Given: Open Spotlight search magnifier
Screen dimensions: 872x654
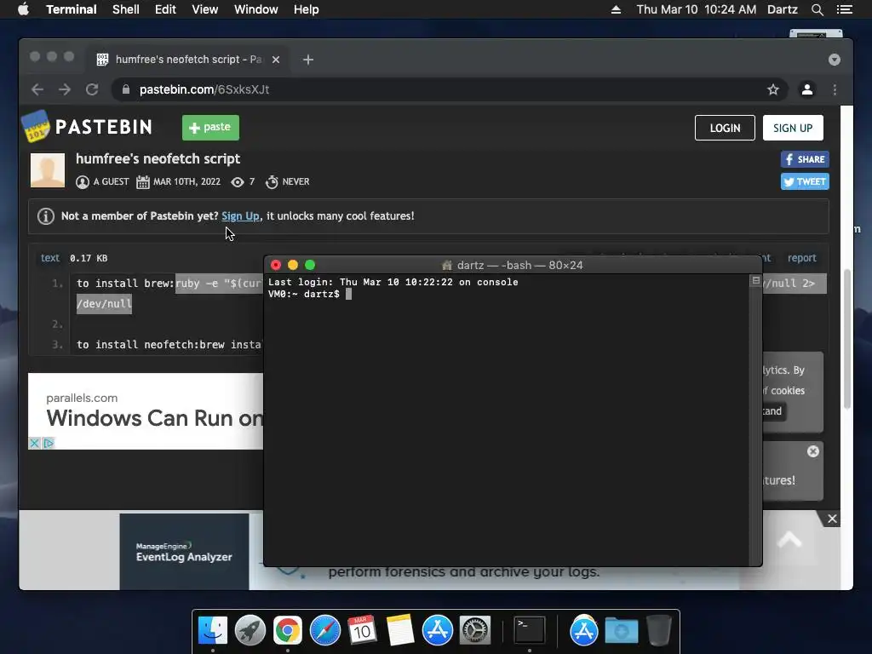Looking at the screenshot, I should (x=817, y=9).
